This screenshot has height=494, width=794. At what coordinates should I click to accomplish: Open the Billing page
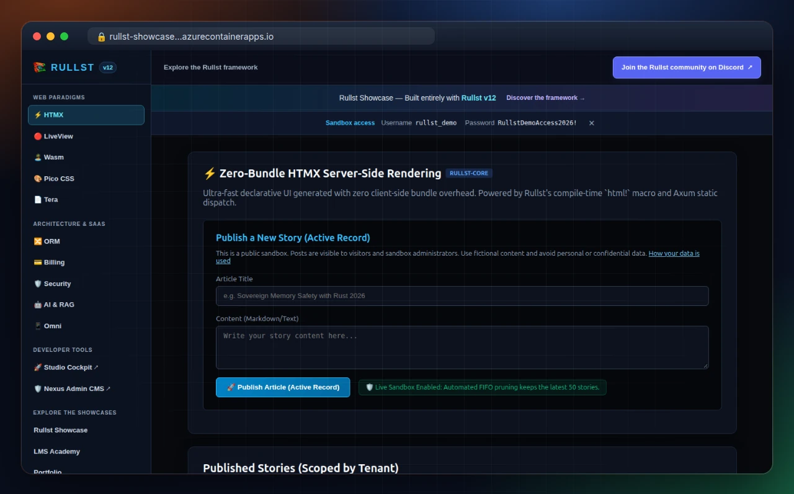click(86, 263)
